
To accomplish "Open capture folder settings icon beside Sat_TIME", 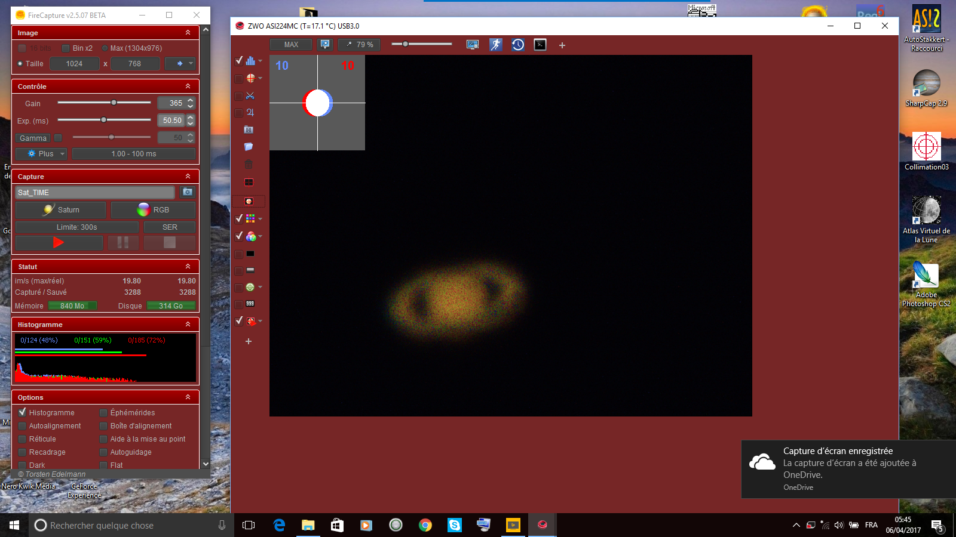I will [188, 192].
